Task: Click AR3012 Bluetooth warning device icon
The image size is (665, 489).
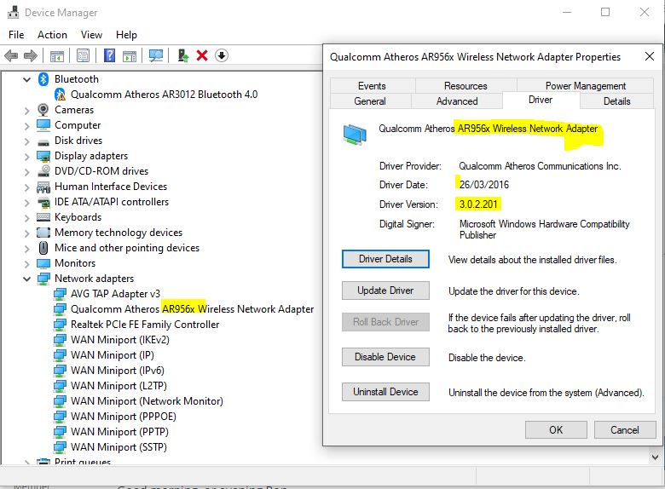Action: [x=61, y=95]
